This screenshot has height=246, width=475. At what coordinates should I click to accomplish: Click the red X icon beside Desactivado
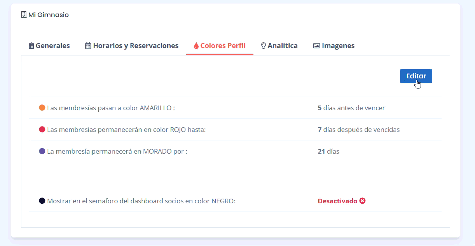pyautogui.click(x=362, y=201)
